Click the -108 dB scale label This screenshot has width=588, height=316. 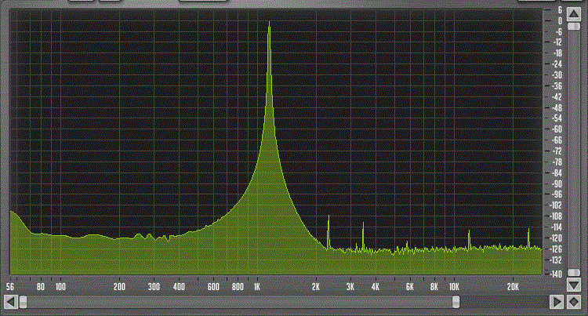(557, 216)
